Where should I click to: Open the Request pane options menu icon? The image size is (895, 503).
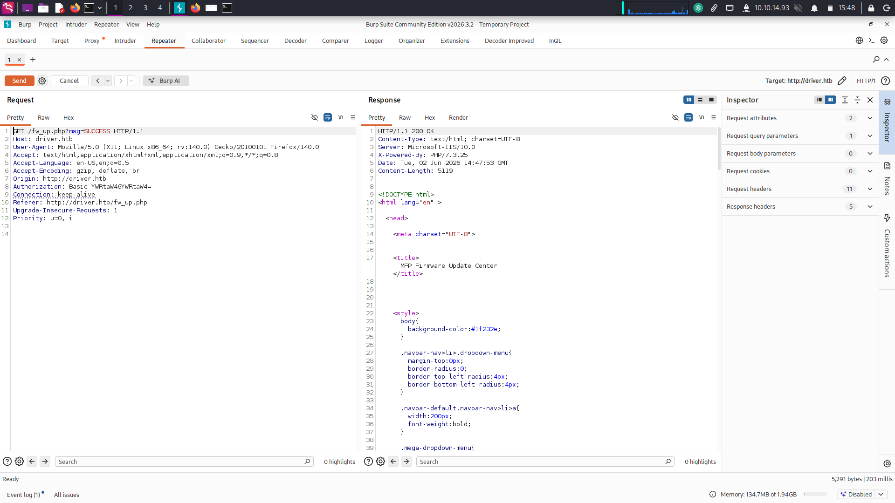353,117
